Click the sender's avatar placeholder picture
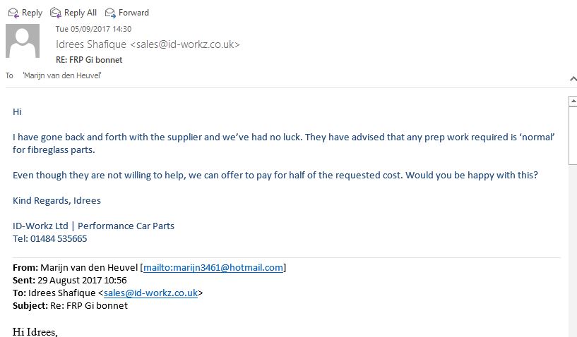Image resolution: width=577 pixels, height=337 pixels. coord(23,41)
